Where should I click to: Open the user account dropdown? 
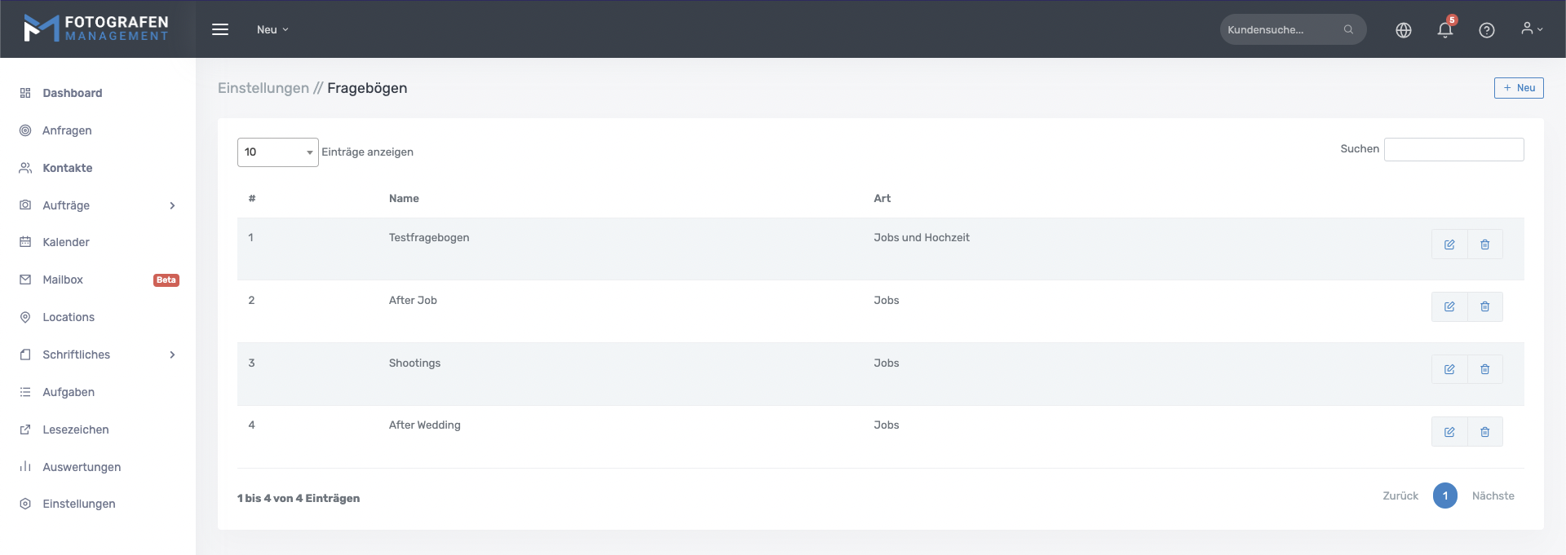tap(1531, 29)
